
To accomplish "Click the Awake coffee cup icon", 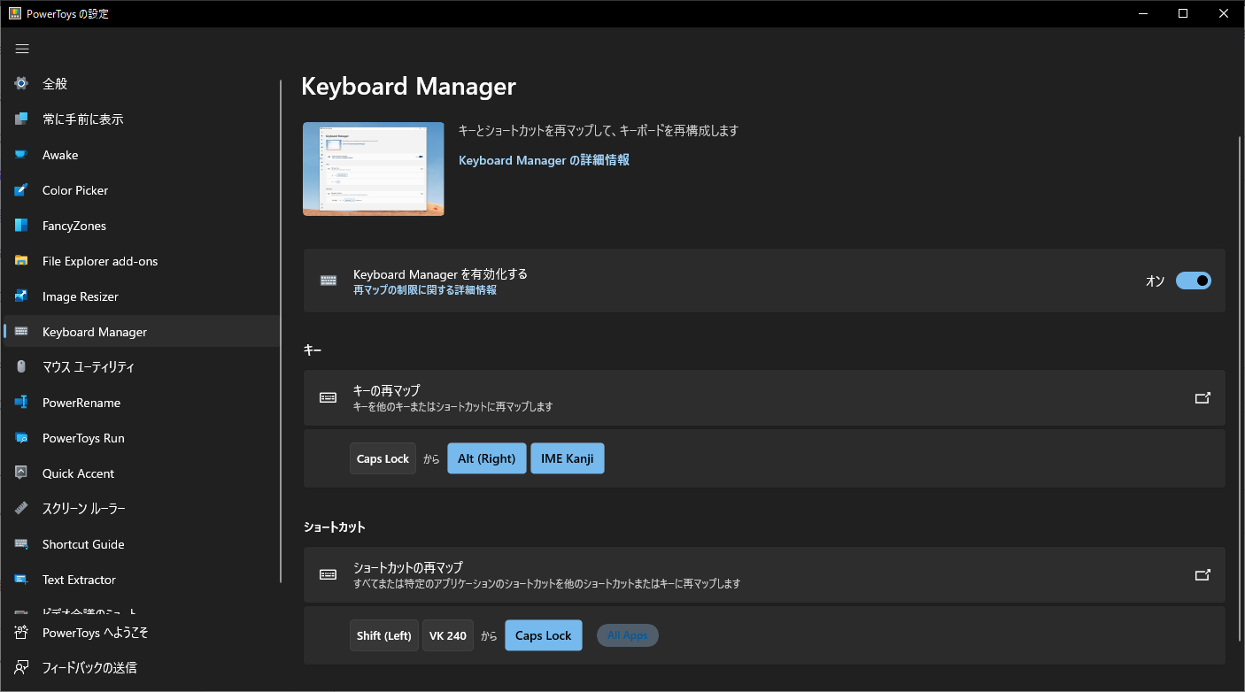I will 22,155.
